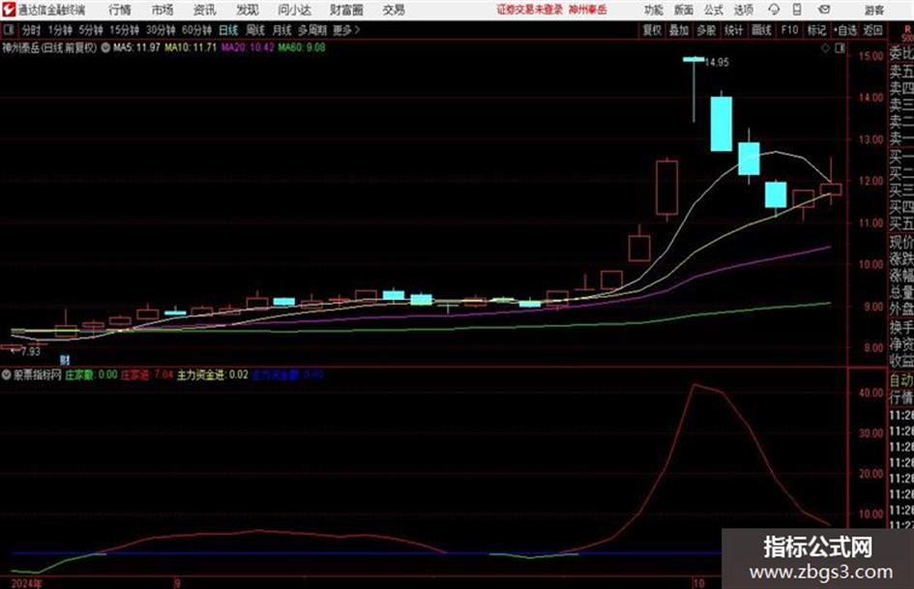Switch to 60分钟 period
This screenshot has width=914, height=589.
coord(197,30)
